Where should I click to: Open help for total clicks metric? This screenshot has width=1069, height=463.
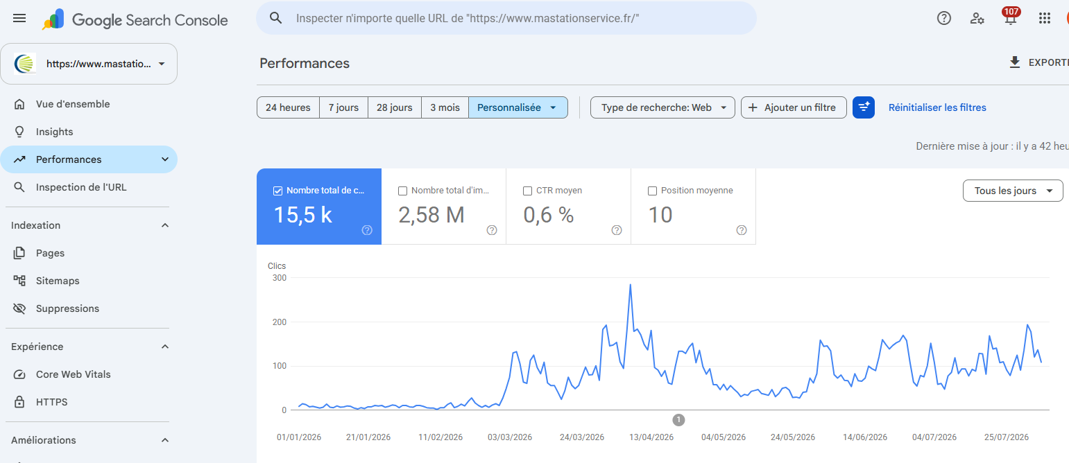click(x=367, y=230)
